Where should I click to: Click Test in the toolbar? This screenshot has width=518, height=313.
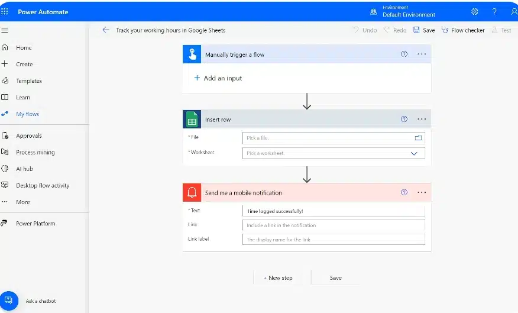tap(501, 30)
